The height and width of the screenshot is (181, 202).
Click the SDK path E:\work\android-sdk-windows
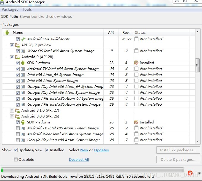pyautogui.click(x=46, y=17)
